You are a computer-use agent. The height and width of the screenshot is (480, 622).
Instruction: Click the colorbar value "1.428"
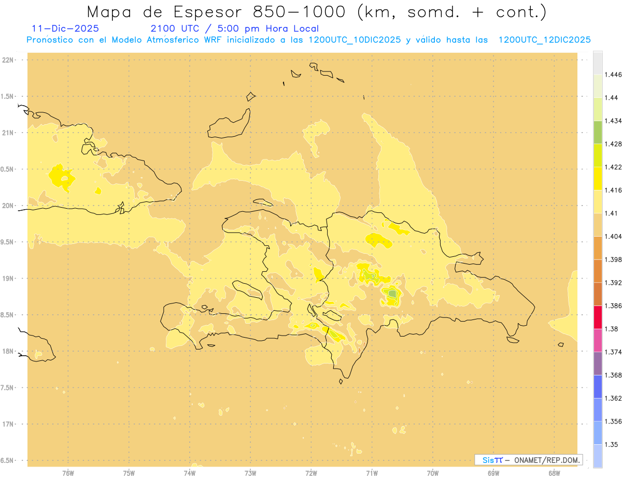click(x=613, y=144)
